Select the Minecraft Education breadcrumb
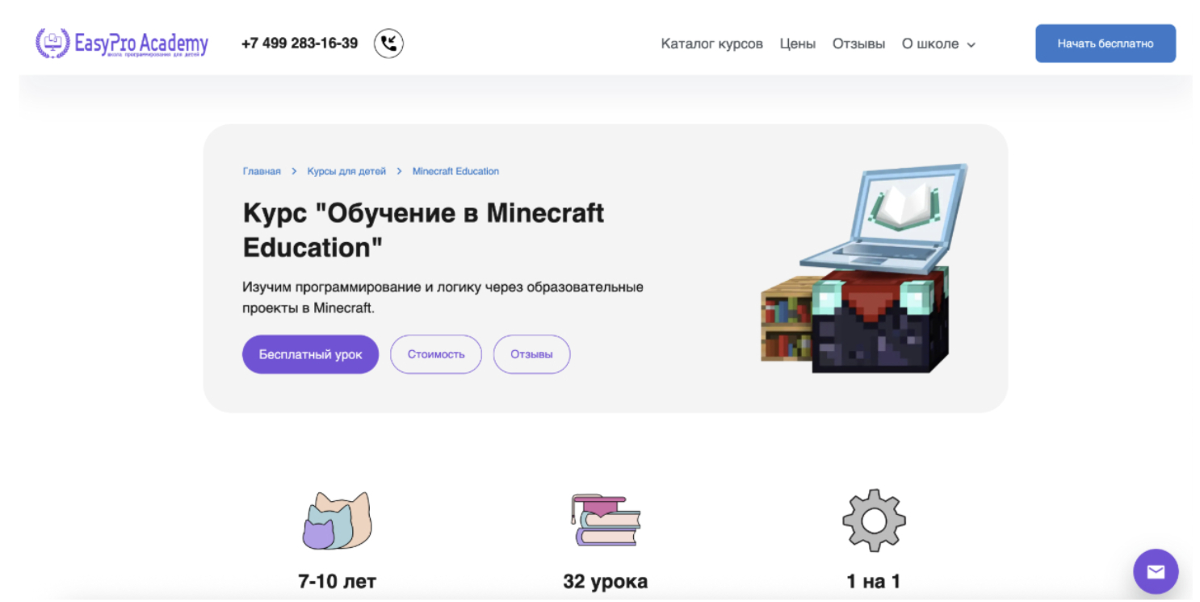Image resolution: width=1200 pixels, height=602 pixels. [455, 171]
